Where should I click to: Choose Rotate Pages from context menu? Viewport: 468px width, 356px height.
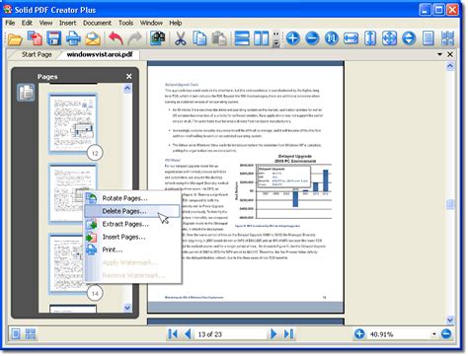click(x=132, y=198)
